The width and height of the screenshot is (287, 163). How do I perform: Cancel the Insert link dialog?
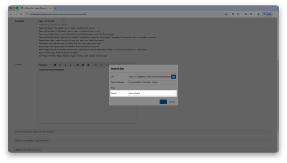[x=172, y=102]
